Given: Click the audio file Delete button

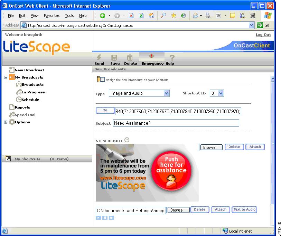Looking at the screenshot, I should tap(199, 209).
